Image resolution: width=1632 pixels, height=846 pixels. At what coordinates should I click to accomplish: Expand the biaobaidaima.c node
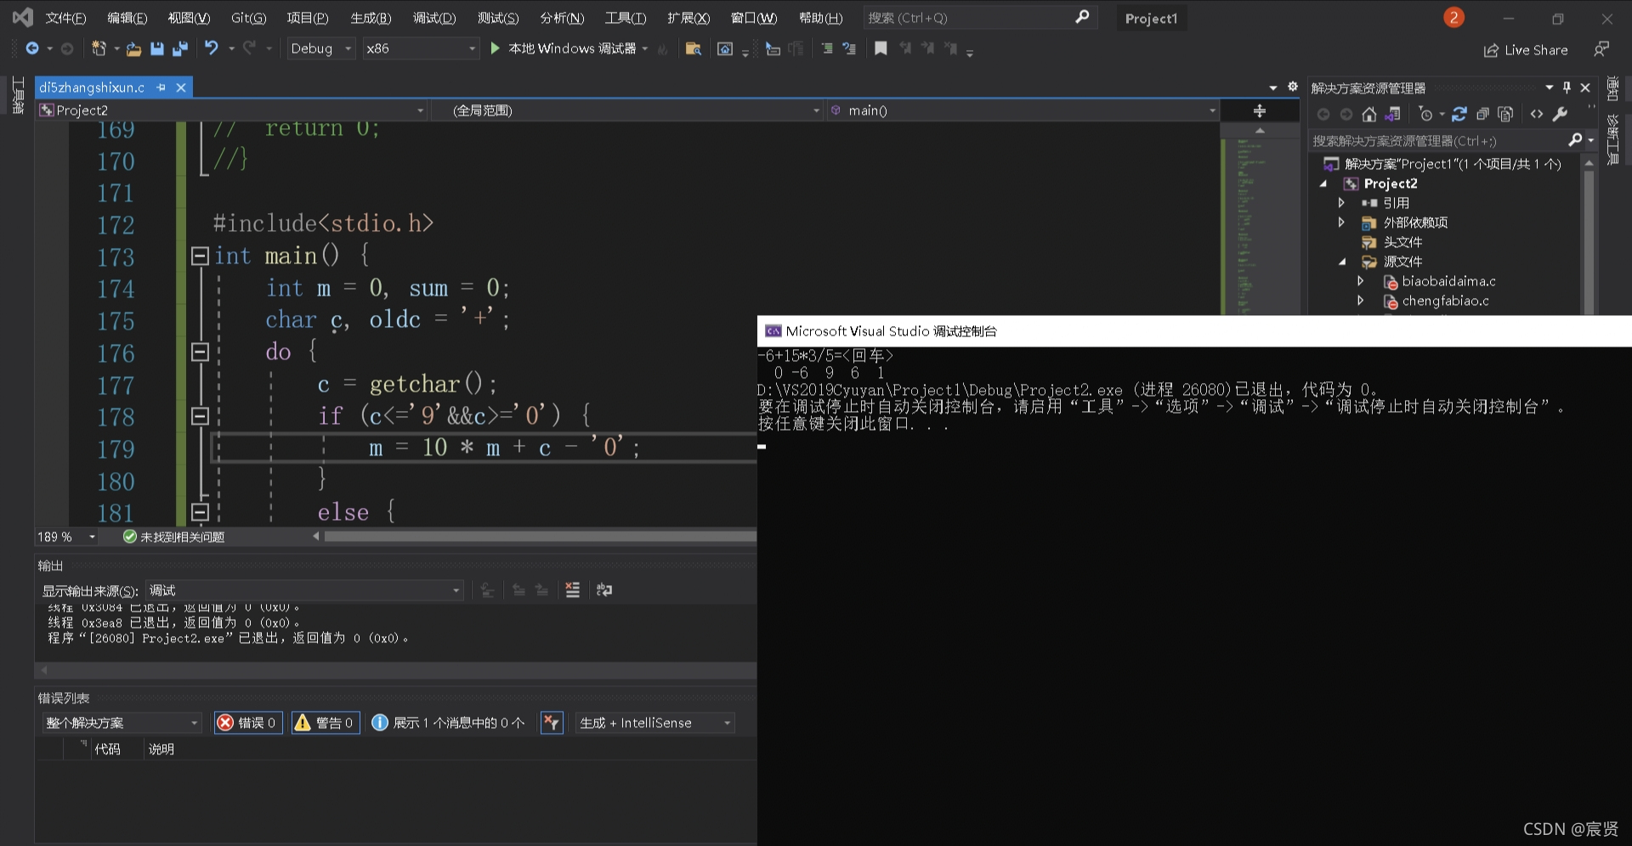tap(1360, 281)
